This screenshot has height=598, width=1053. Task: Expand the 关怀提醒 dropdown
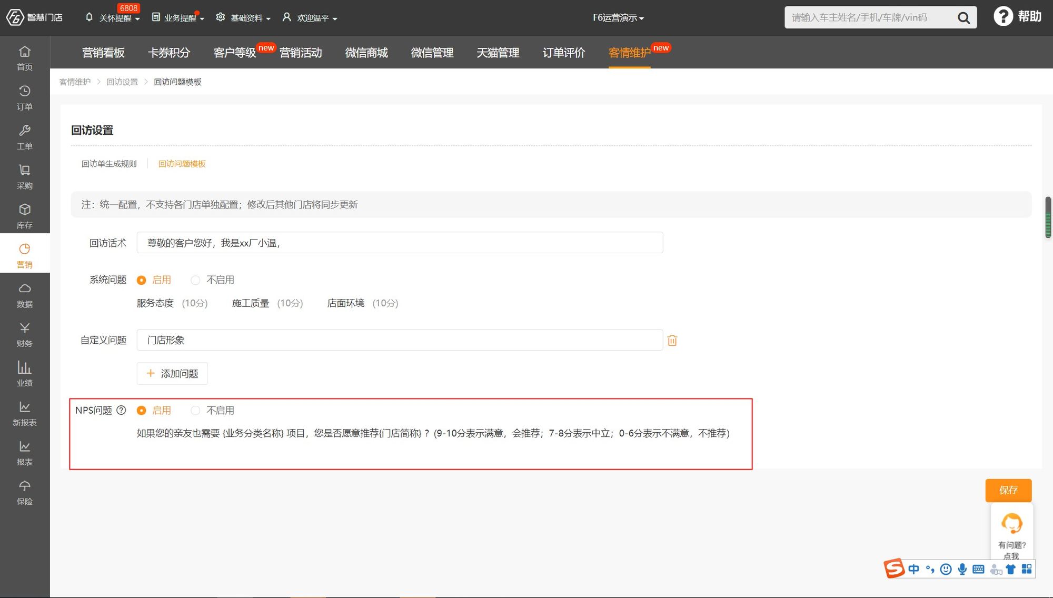tap(113, 18)
